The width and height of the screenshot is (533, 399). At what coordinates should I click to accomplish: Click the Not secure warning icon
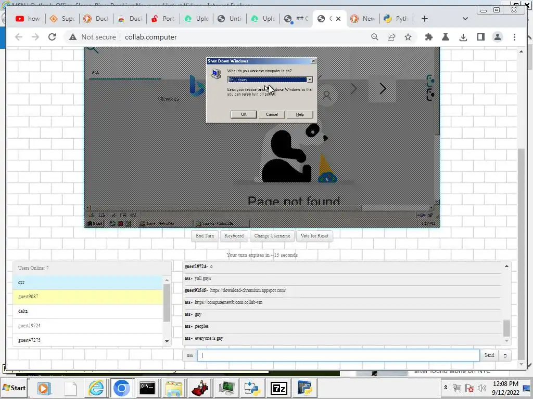point(73,37)
